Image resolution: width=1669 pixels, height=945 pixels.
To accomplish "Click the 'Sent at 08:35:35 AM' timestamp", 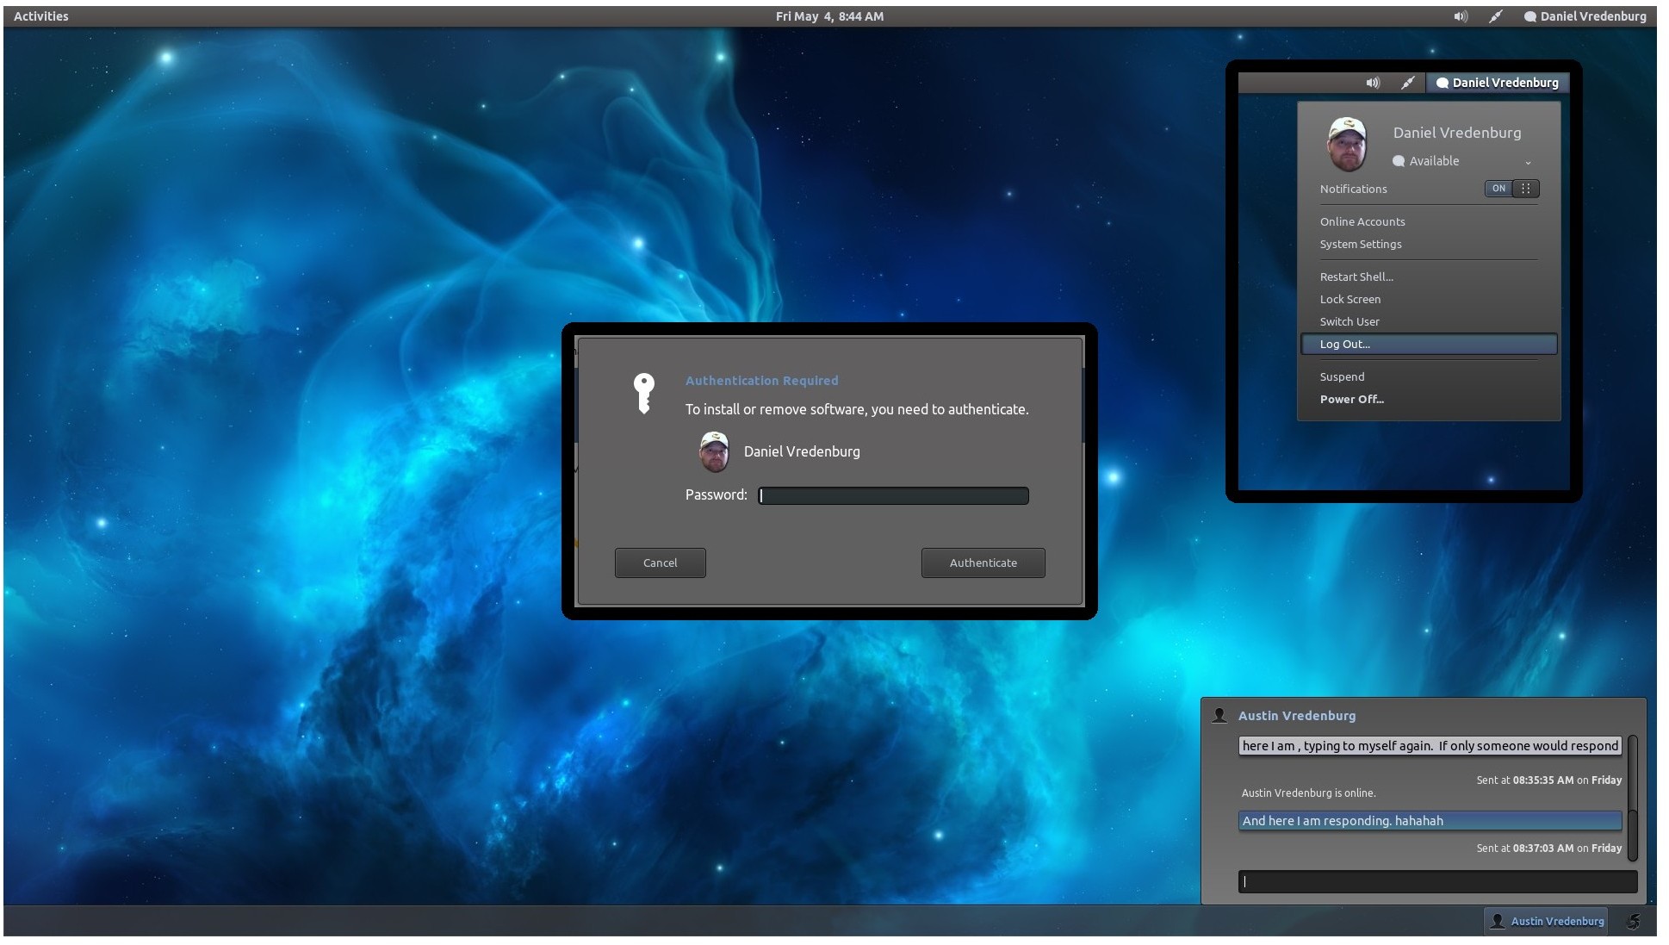I will click(x=1549, y=780).
